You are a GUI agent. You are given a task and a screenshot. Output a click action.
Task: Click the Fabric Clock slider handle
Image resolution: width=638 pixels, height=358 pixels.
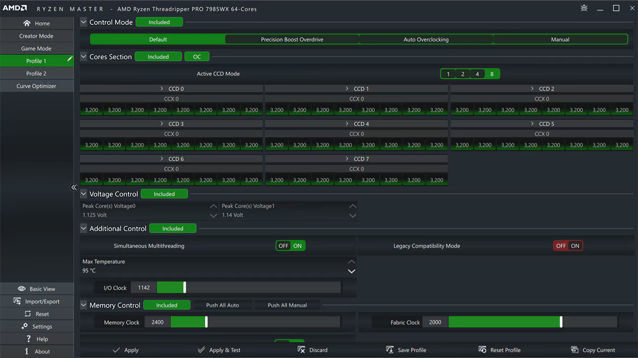pyautogui.click(x=561, y=322)
